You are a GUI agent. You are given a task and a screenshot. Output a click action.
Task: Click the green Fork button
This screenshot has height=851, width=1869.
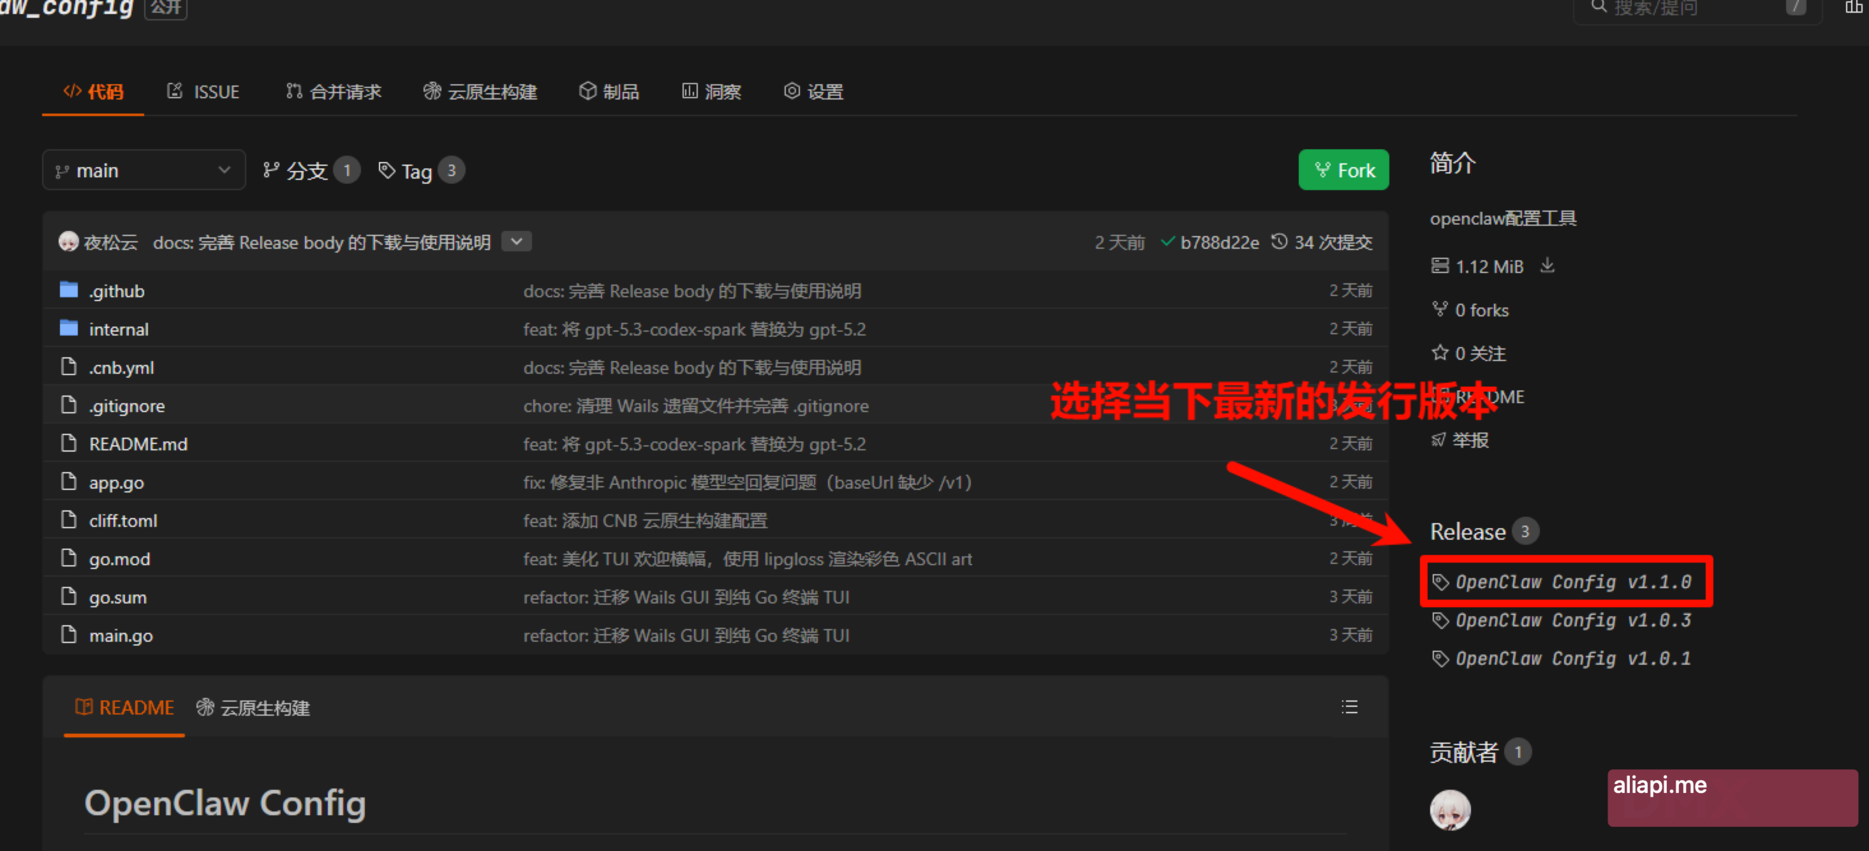(x=1344, y=170)
